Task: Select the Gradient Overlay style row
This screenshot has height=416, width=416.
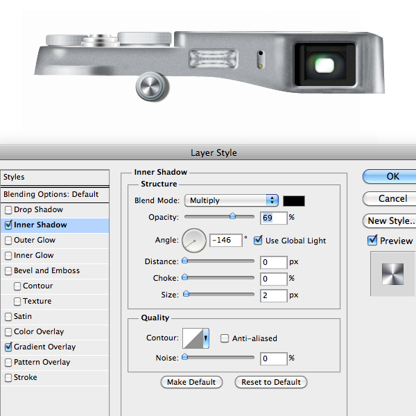Action: (x=55, y=347)
